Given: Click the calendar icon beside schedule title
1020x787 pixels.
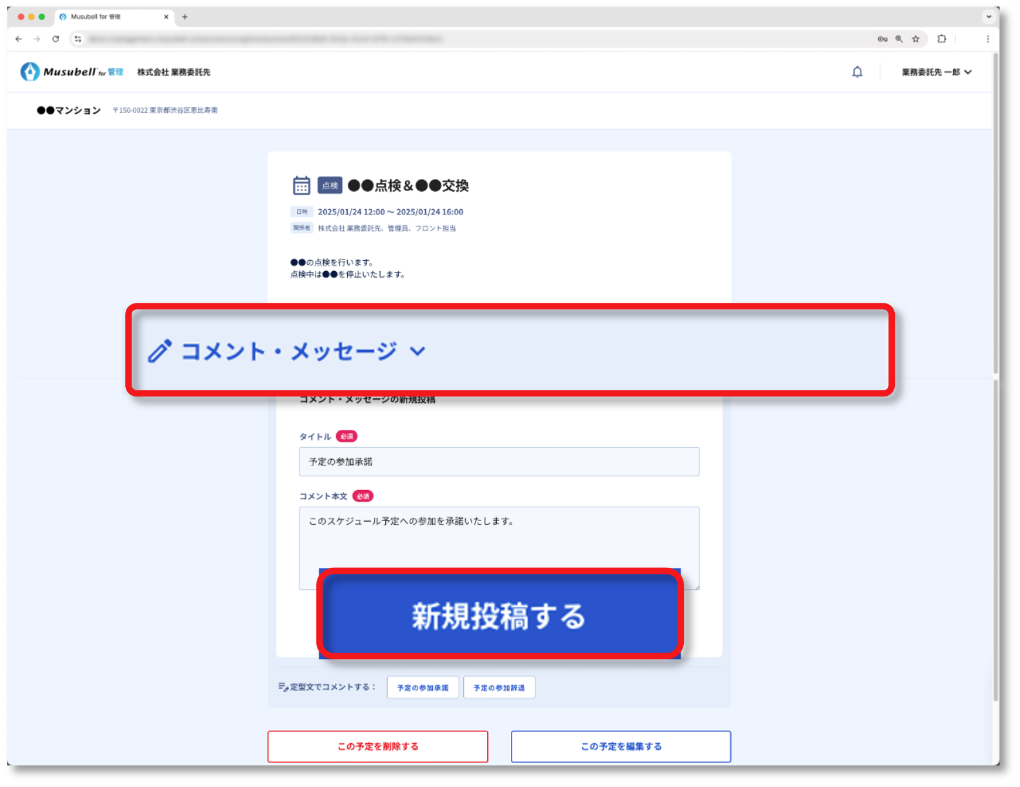Looking at the screenshot, I should coord(301,185).
